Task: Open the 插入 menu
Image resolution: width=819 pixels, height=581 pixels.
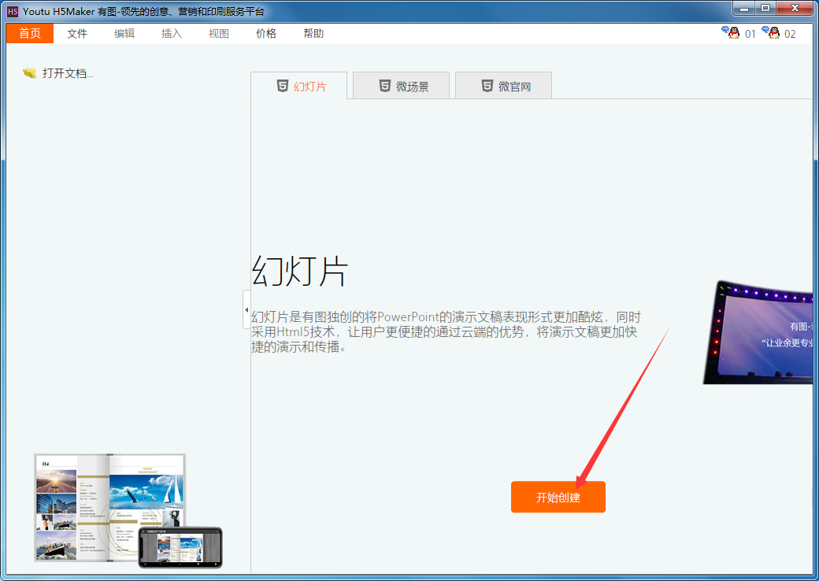Action: [x=172, y=33]
